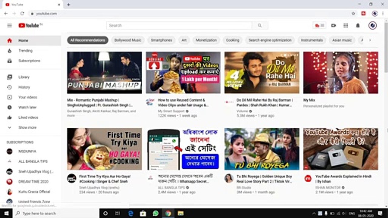The image size is (388, 218).
Task: Open Library in the sidebar
Action: (x=30, y=77)
